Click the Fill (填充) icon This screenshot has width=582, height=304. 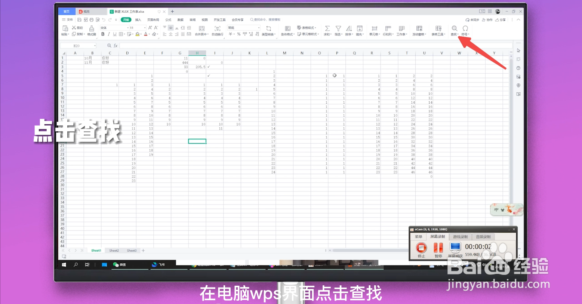point(360,28)
